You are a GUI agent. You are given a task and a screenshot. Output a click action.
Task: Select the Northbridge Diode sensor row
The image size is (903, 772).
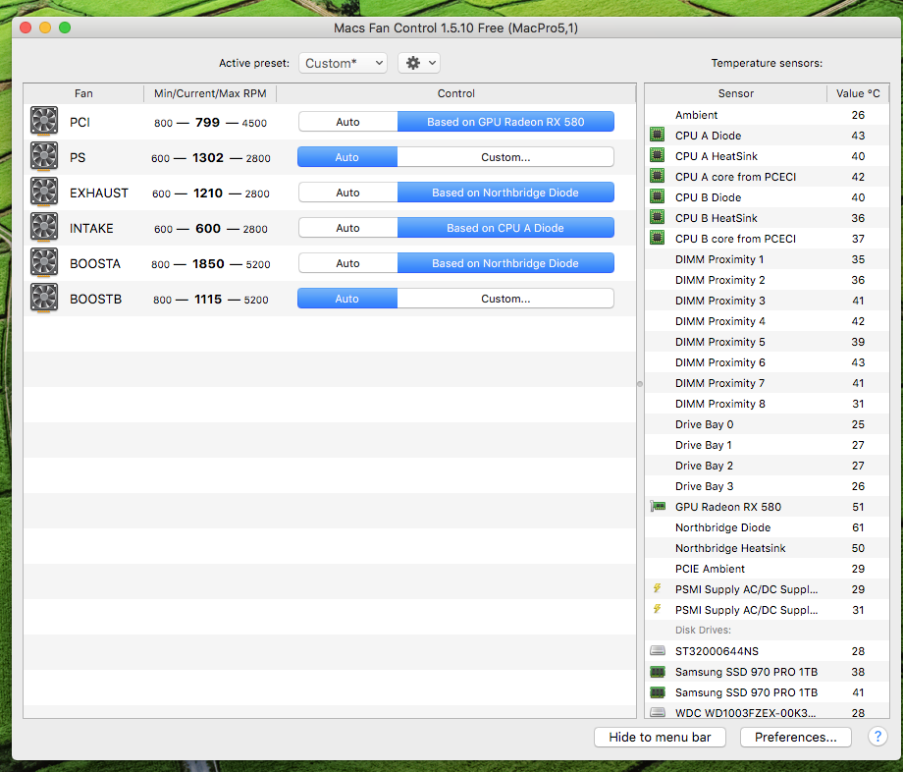pos(767,527)
